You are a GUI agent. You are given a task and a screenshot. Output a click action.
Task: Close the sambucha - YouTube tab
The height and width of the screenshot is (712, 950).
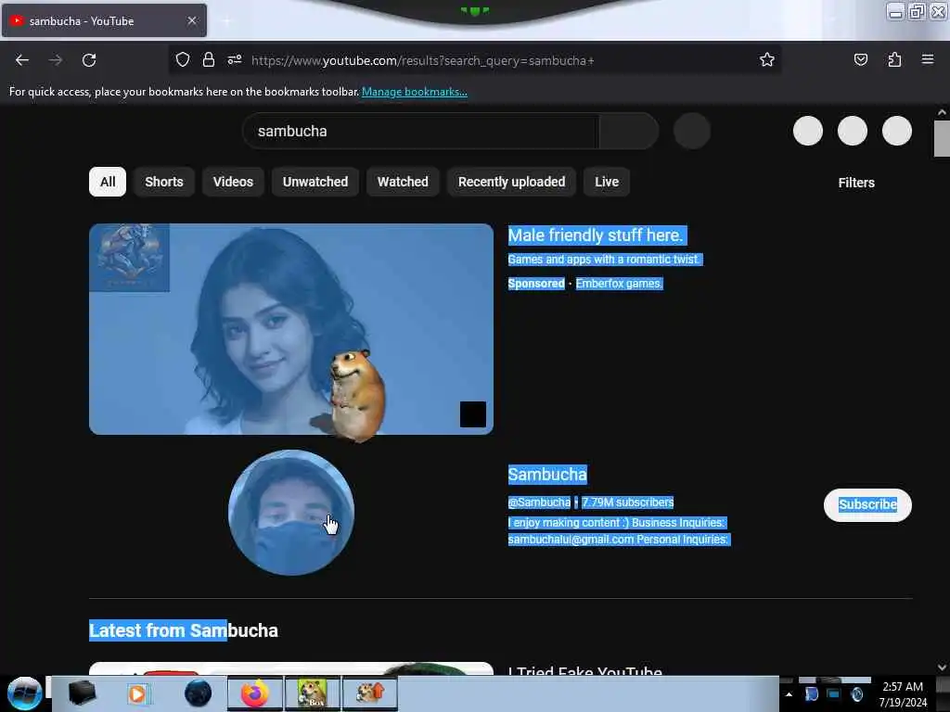pyautogui.click(x=192, y=20)
